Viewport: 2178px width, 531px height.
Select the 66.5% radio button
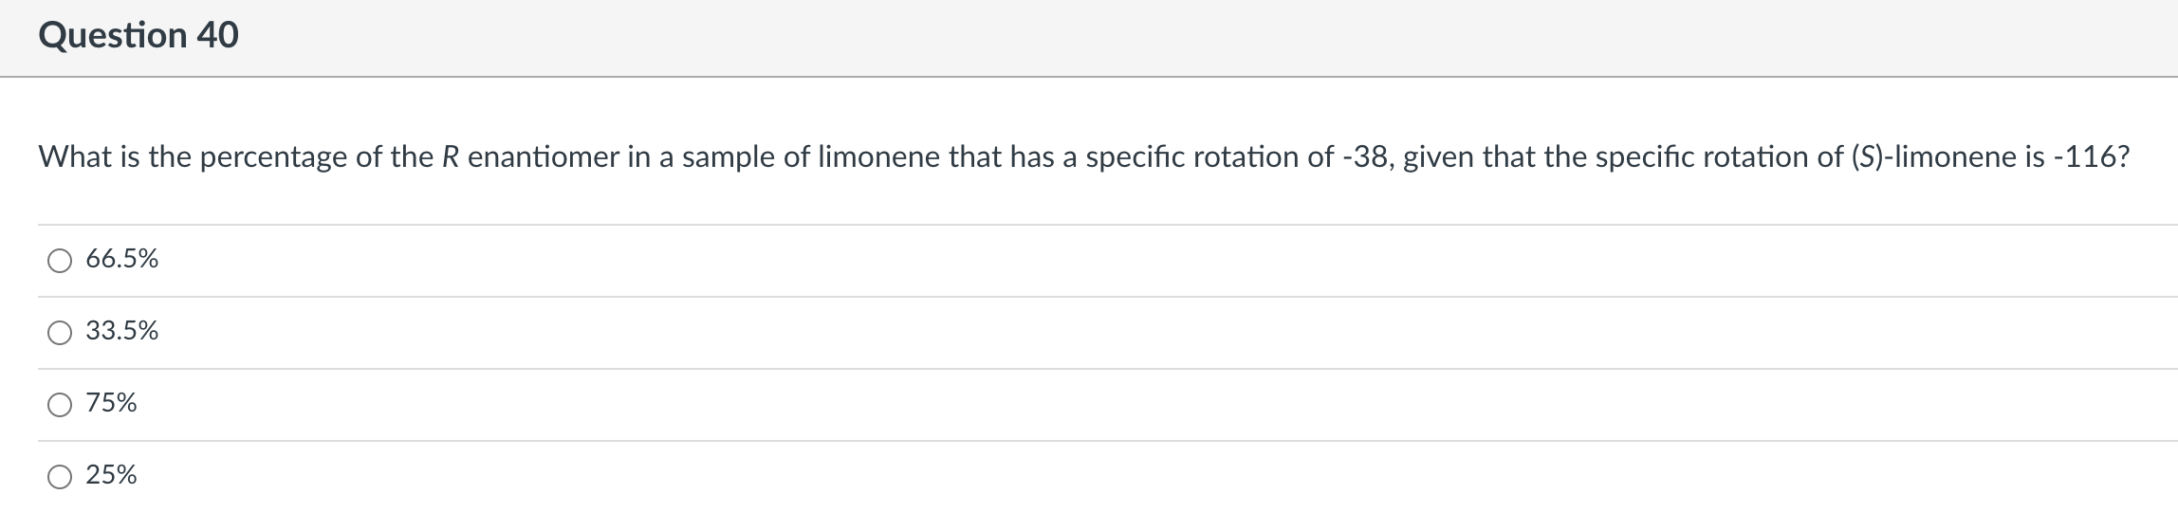click(x=60, y=261)
